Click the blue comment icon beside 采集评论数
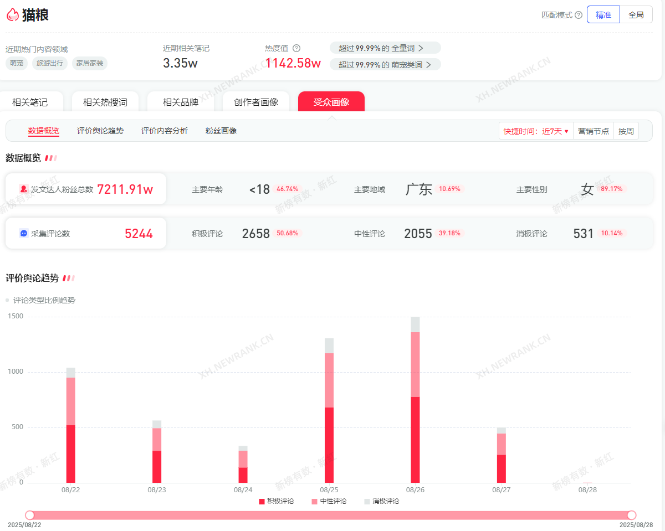 23,234
